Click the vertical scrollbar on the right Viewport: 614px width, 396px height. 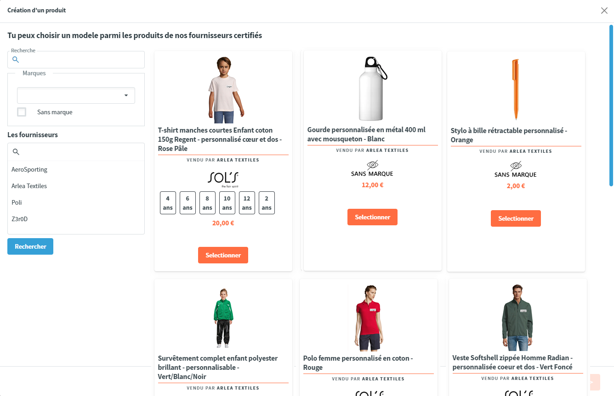tap(611, 106)
